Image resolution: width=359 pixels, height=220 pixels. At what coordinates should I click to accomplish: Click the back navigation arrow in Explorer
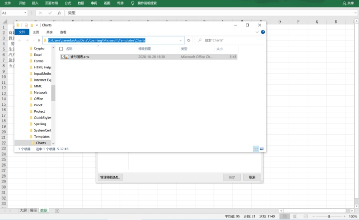pos(20,40)
